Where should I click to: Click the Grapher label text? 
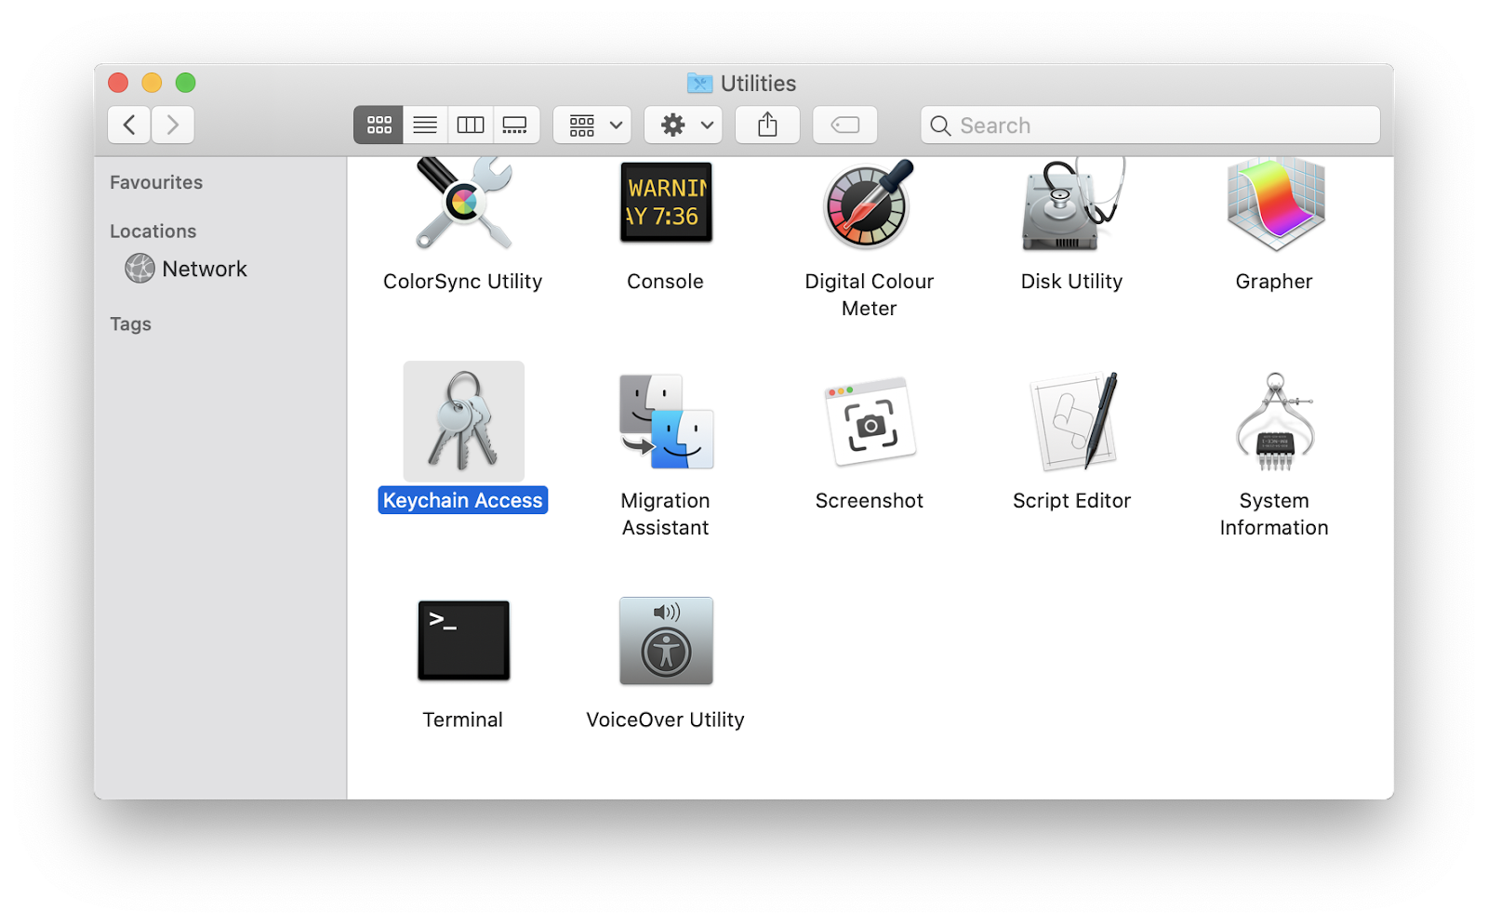tap(1274, 281)
